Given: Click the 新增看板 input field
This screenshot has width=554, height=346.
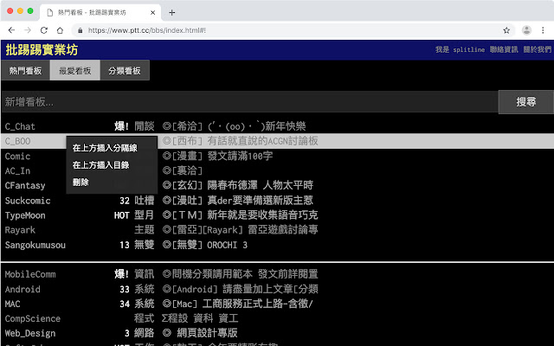Looking at the screenshot, I should click(x=250, y=102).
